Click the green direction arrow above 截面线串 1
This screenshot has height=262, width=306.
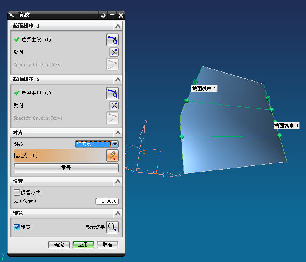click(x=268, y=99)
